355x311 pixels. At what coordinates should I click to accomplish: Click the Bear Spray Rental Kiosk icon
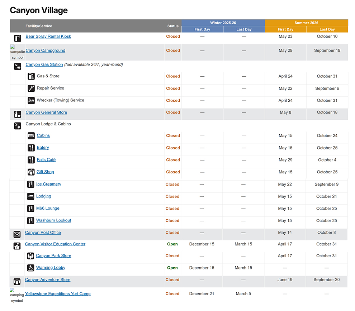pos(18,38)
